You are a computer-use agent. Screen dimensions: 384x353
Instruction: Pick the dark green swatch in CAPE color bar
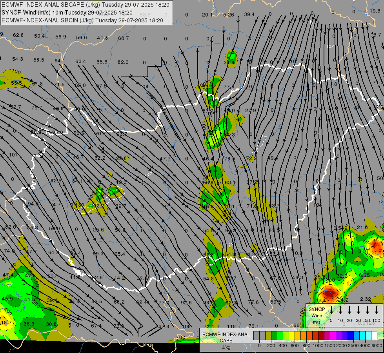point(274,336)
